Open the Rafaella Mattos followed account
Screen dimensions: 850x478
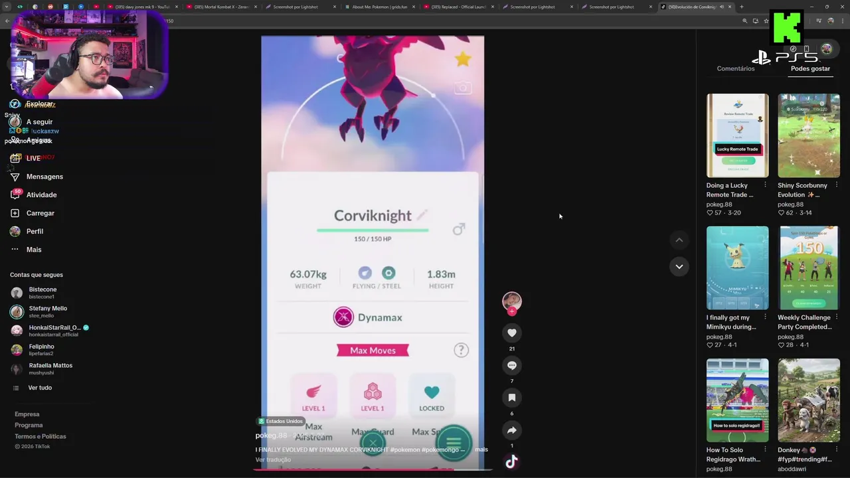(x=42, y=368)
